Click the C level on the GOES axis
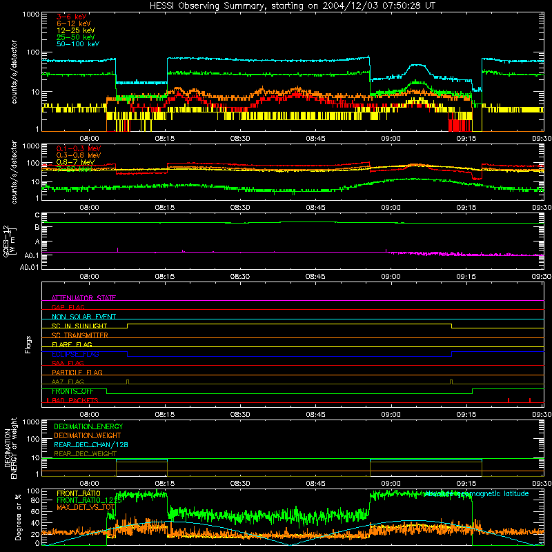Viewport: 552px width, 552px height. point(37,215)
